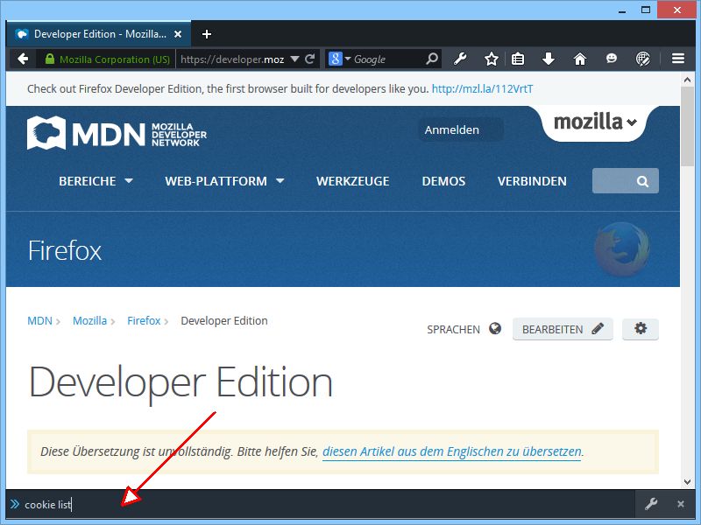Show bookmarks list icon
This screenshot has height=525, width=701.
518,59
